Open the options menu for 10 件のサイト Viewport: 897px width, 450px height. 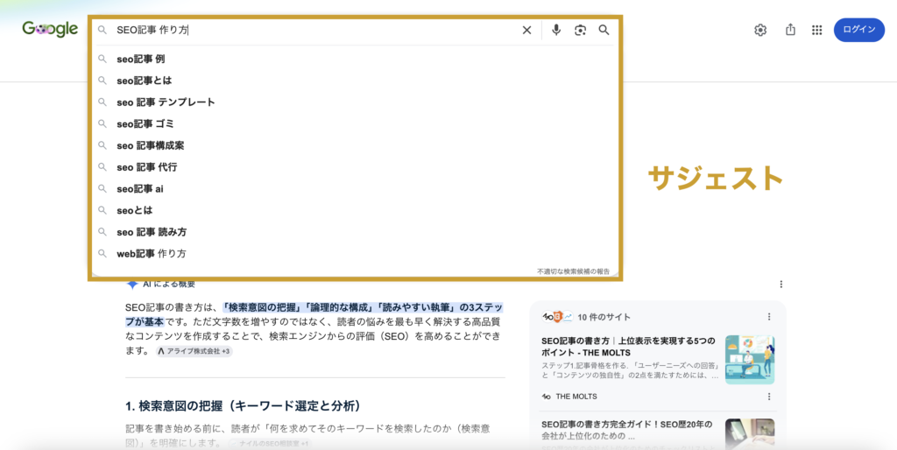pyautogui.click(x=769, y=317)
